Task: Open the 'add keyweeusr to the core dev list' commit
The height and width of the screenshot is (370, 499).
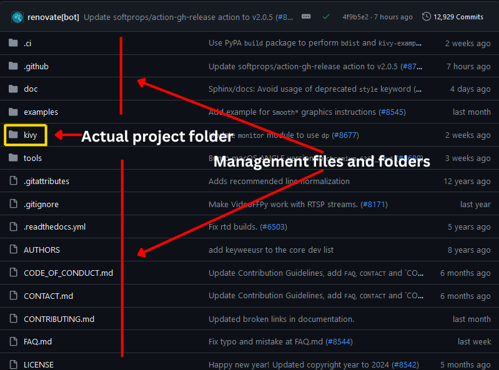Action: [x=271, y=250]
